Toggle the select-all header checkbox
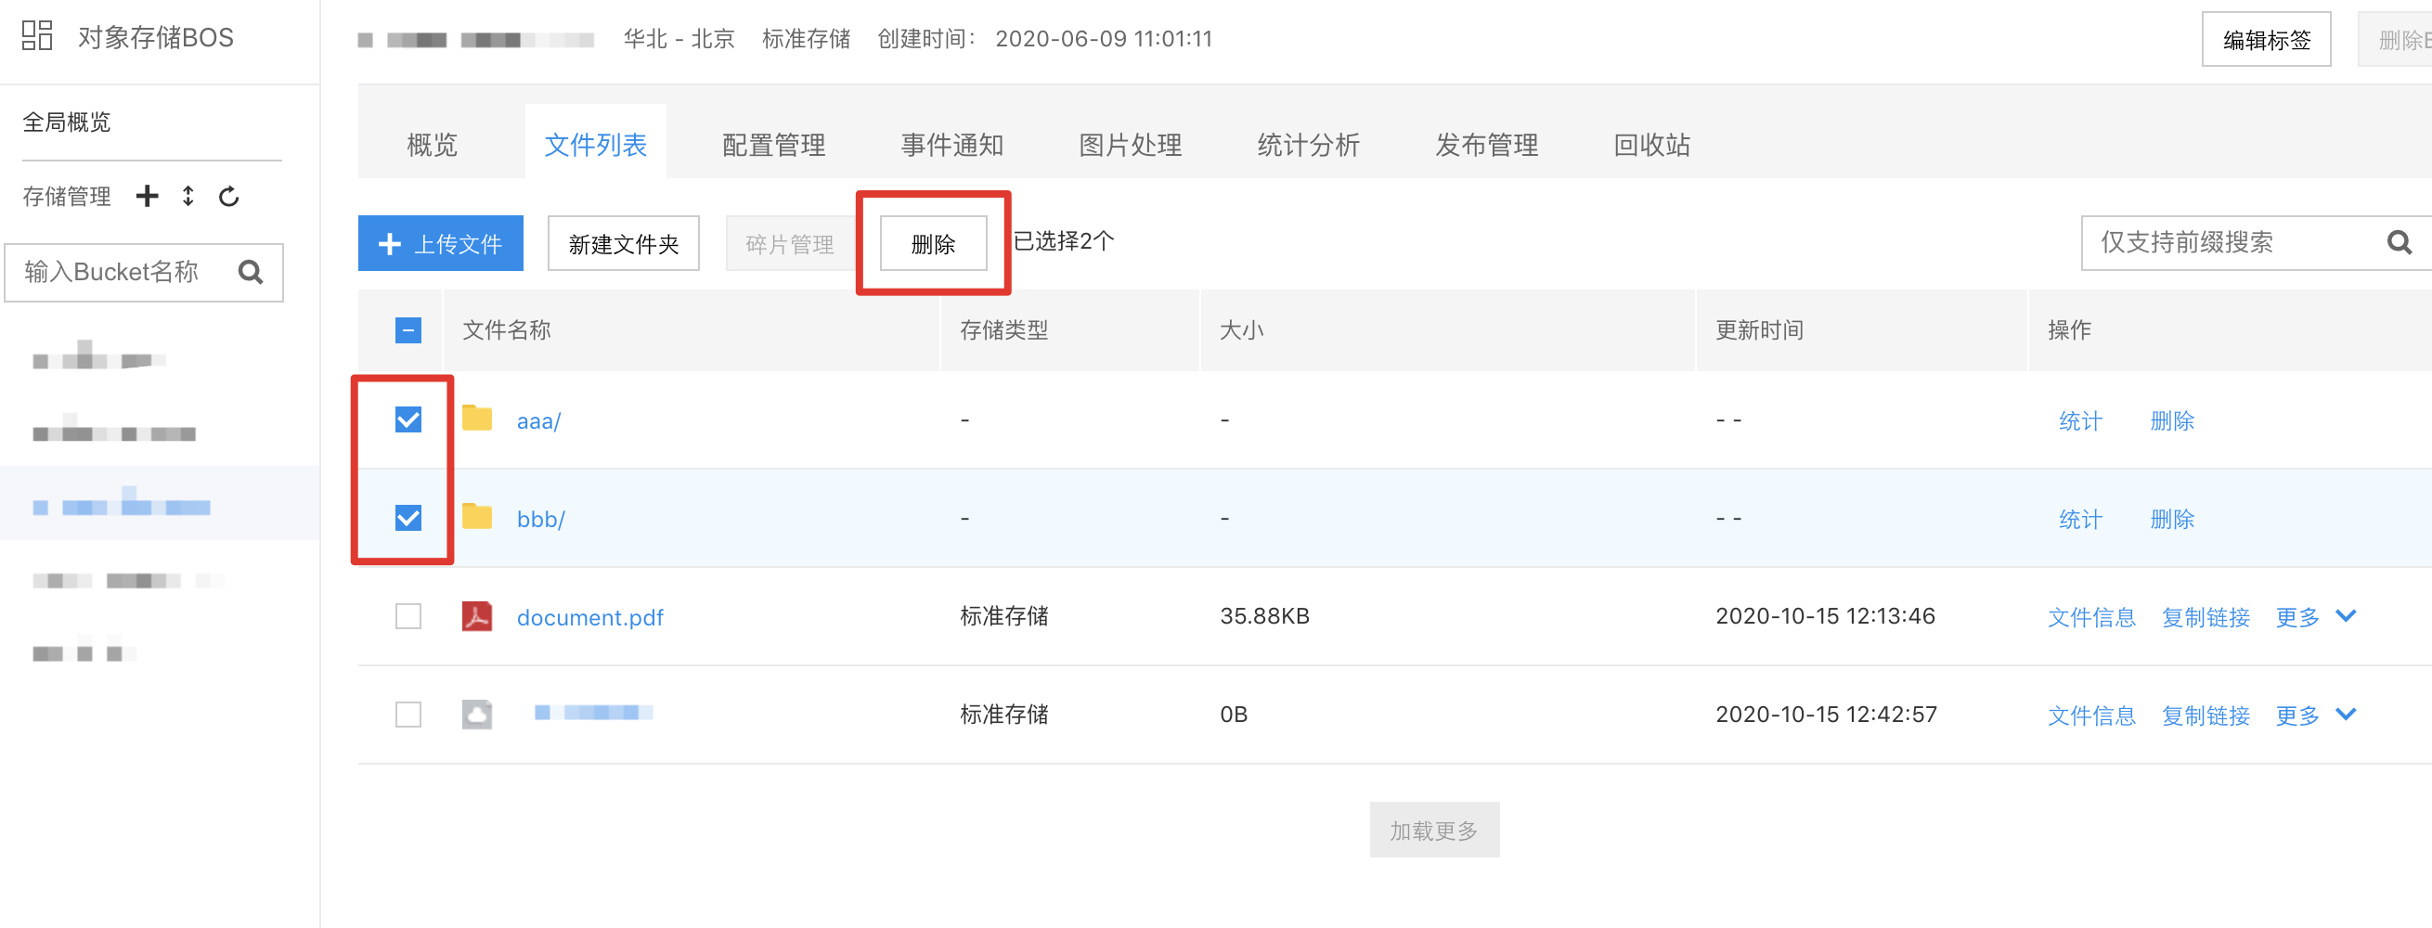Image resolution: width=2432 pixels, height=928 pixels. point(407,330)
